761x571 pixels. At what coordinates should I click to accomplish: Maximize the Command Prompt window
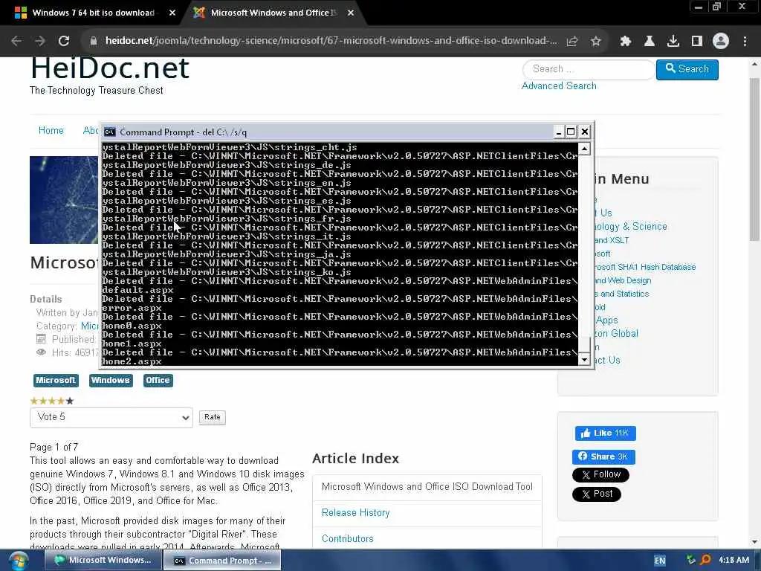pyautogui.click(x=571, y=132)
